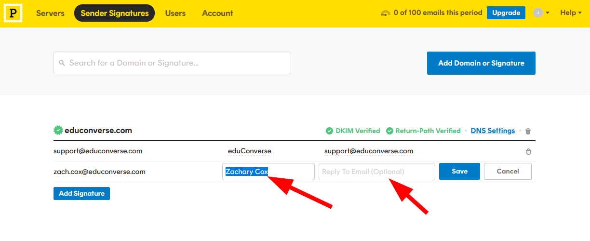Select zach.cox@educonverse.com signature address

click(99, 172)
